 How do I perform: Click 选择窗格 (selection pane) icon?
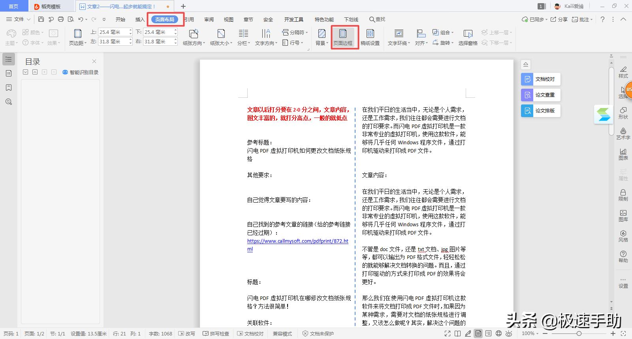tap(468, 37)
